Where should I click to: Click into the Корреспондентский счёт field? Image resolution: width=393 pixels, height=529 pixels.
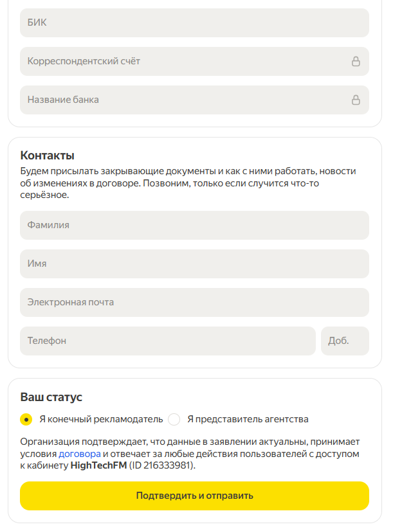(x=180, y=62)
